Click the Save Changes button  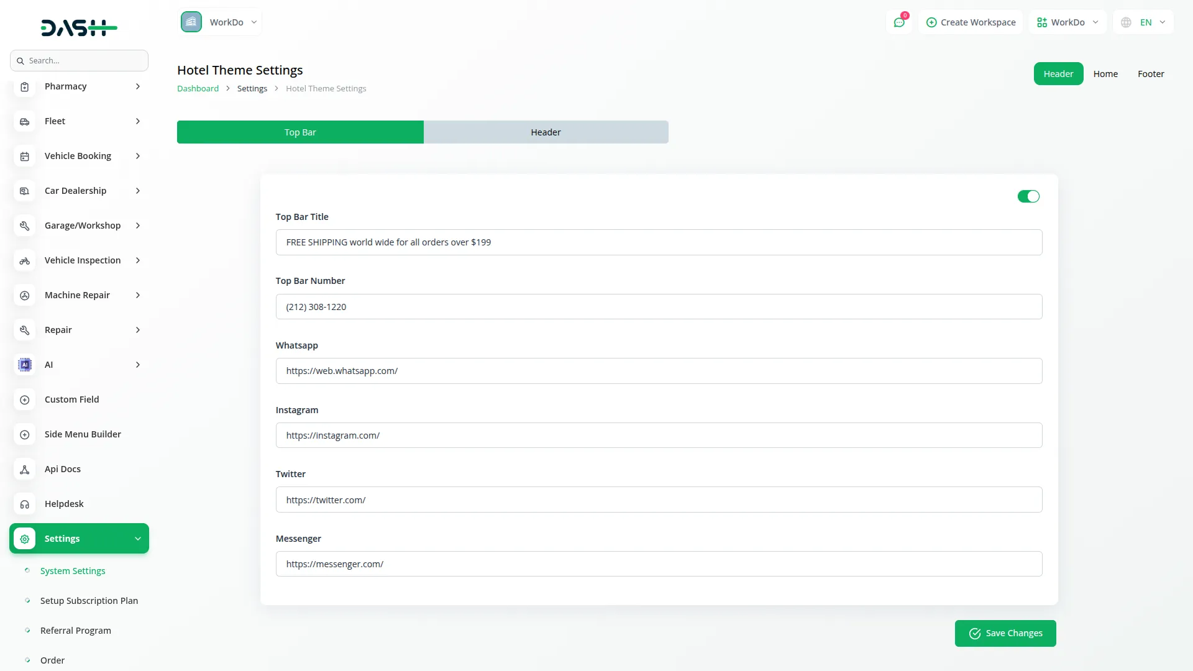[x=1005, y=633]
